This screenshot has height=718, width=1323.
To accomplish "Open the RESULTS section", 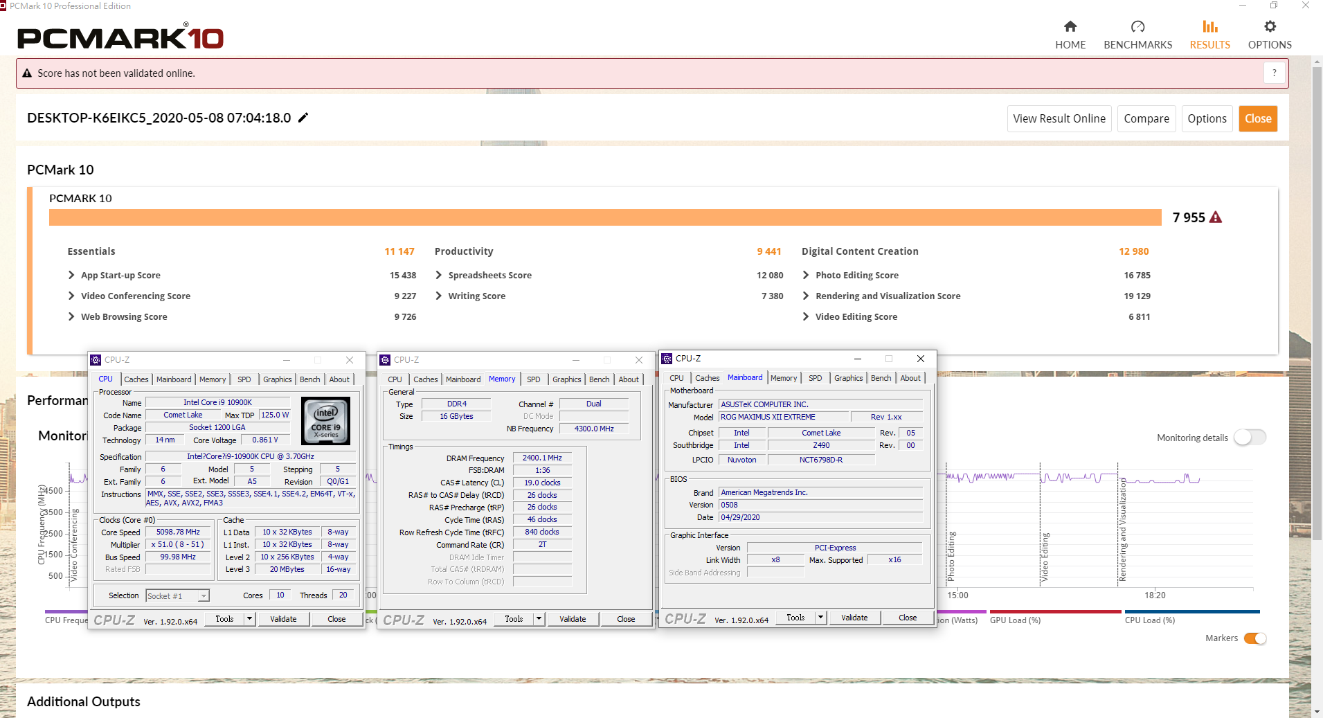I will pyautogui.click(x=1209, y=35).
